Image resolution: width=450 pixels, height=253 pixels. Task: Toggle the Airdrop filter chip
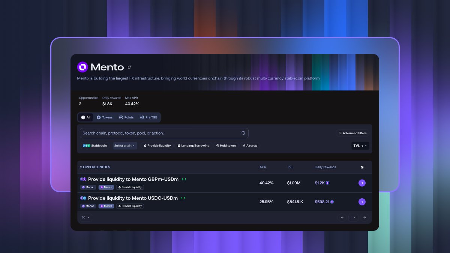click(x=250, y=145)
